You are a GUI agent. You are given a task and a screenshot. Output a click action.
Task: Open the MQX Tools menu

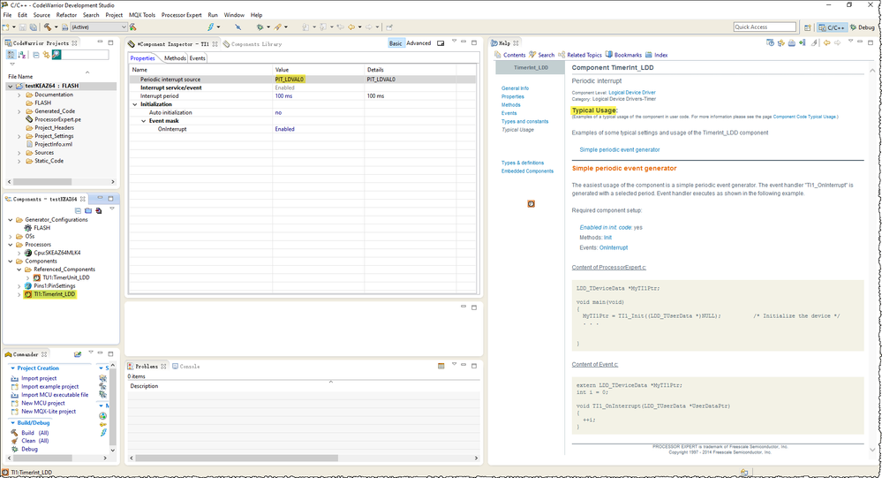click(x=142, y=15)
